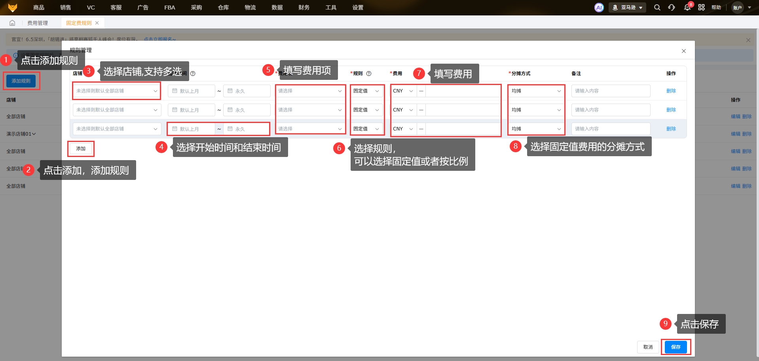Click the fee amount field in third row
This screenshot has height=361, width=759.
[463, 129]
